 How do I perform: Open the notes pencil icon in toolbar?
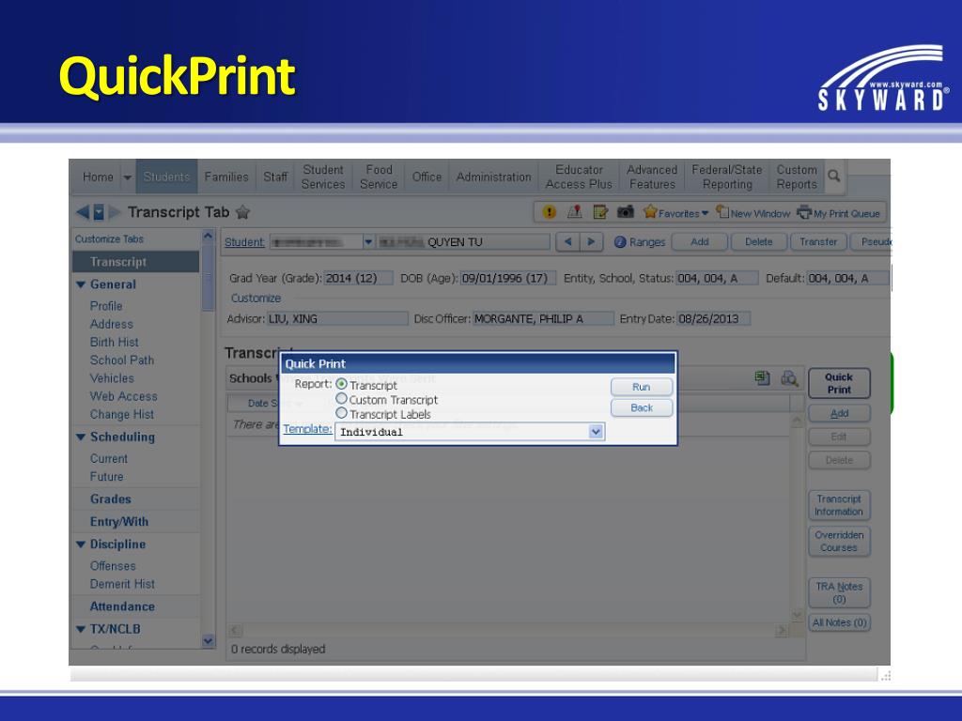(x=600, y=212)
